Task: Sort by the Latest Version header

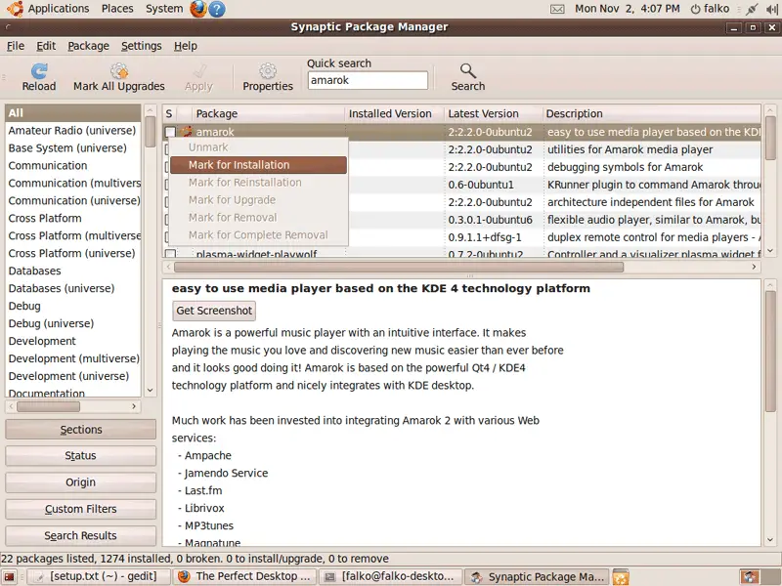Action: [x=493, y=113]
